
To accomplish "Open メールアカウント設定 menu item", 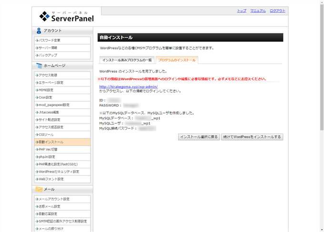I will [54, 199].
